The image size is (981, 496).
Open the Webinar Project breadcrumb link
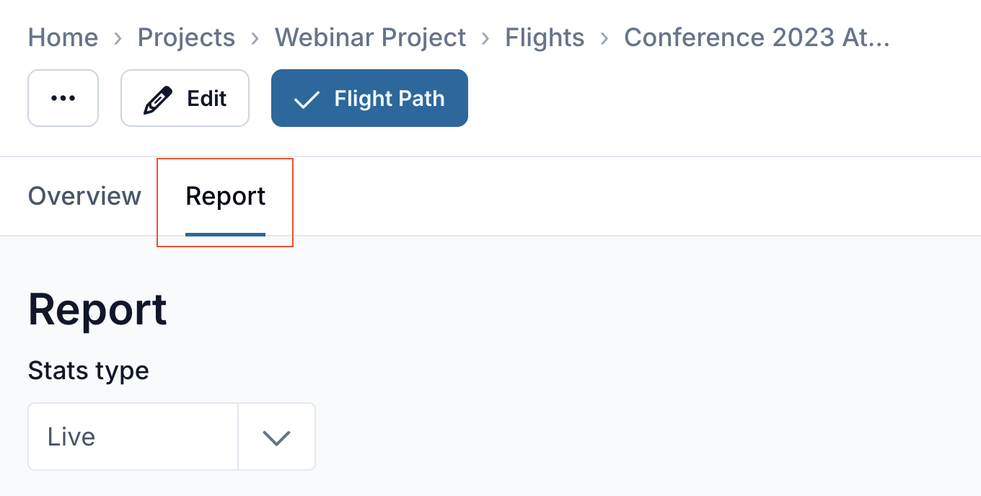(370, 37)
